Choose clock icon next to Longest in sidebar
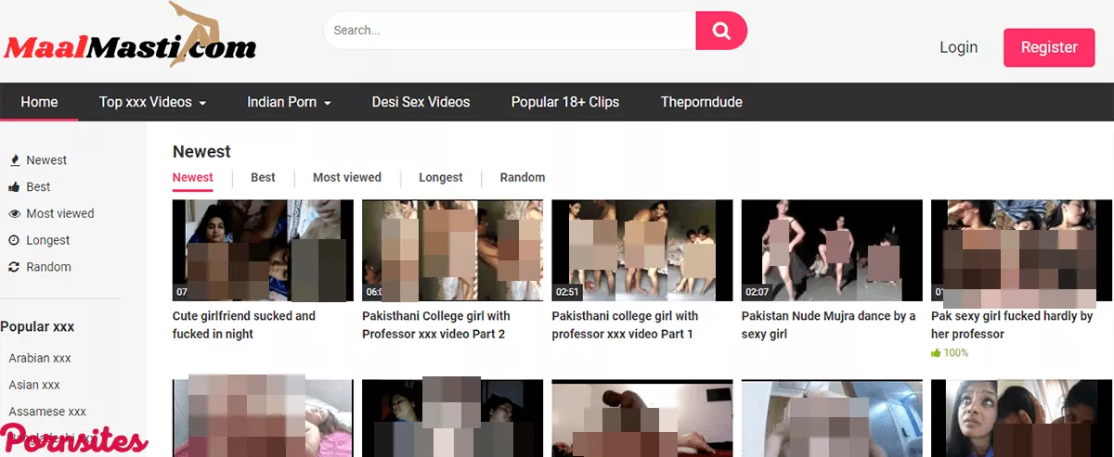Viewport: 1114px width, 457px height. (x=15, y=241)
